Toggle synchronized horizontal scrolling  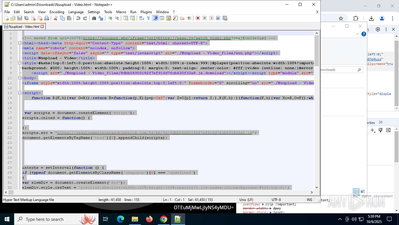pos(133,18)
